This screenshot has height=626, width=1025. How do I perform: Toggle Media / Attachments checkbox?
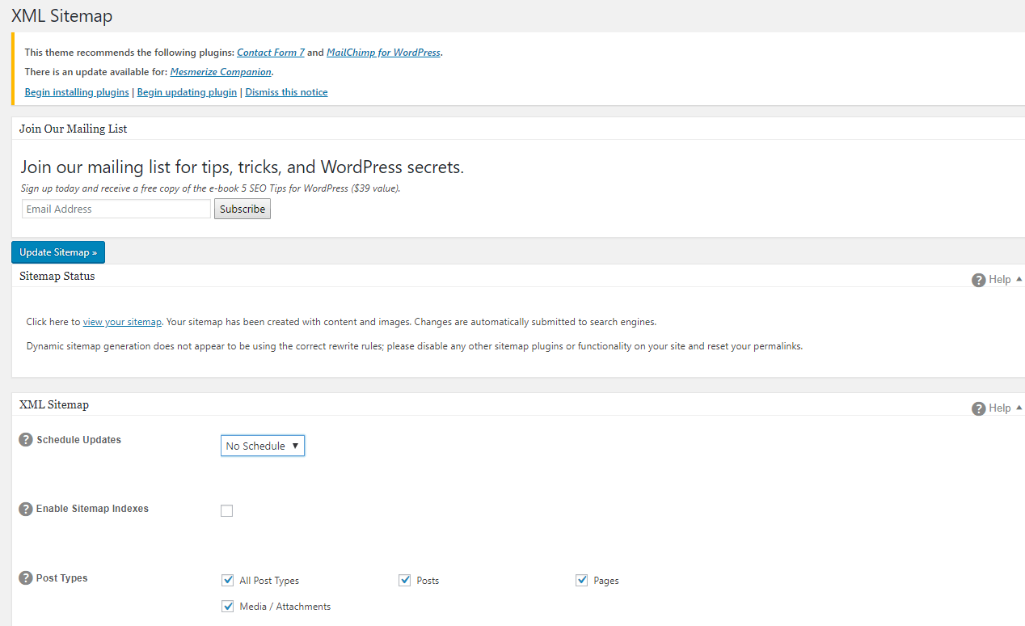(227, 606)
